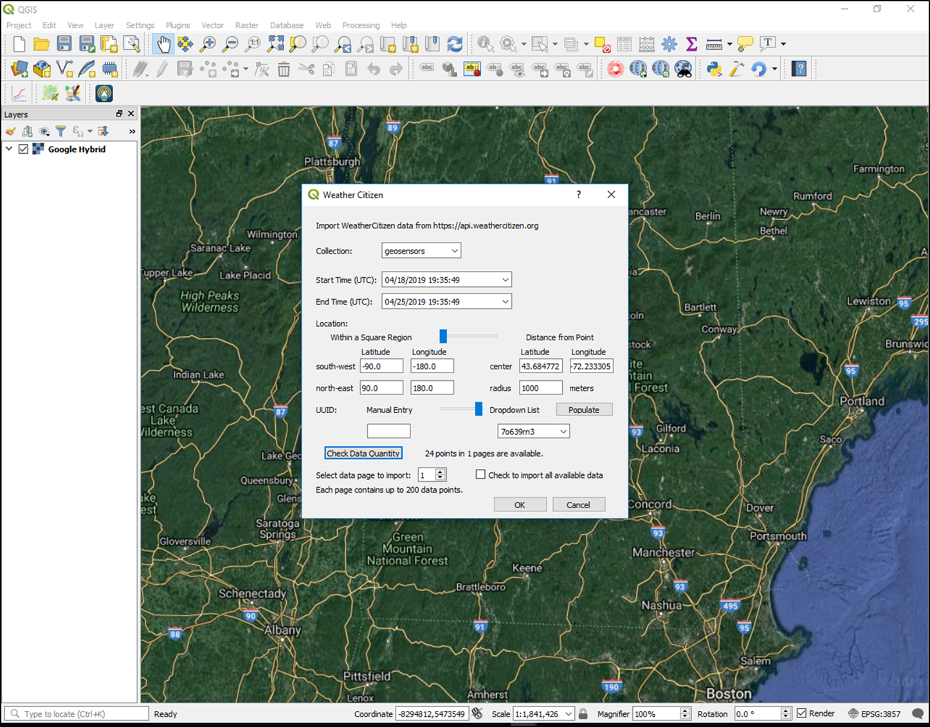Click the Cancel button in Weather Citizen
The height and width of the screenshot is (727, 930).
tap(578, 505)
